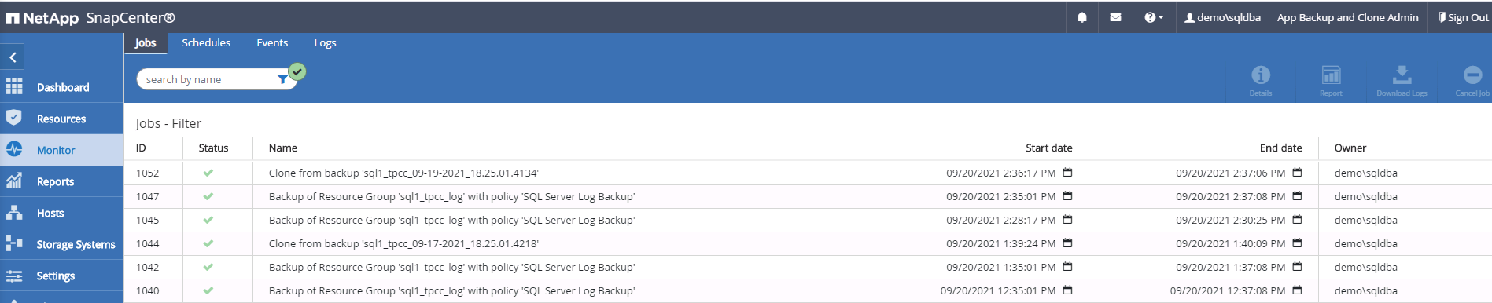Open the notifications bell icon
This screenshot has width=1492, height=303.
point(1082,17)
